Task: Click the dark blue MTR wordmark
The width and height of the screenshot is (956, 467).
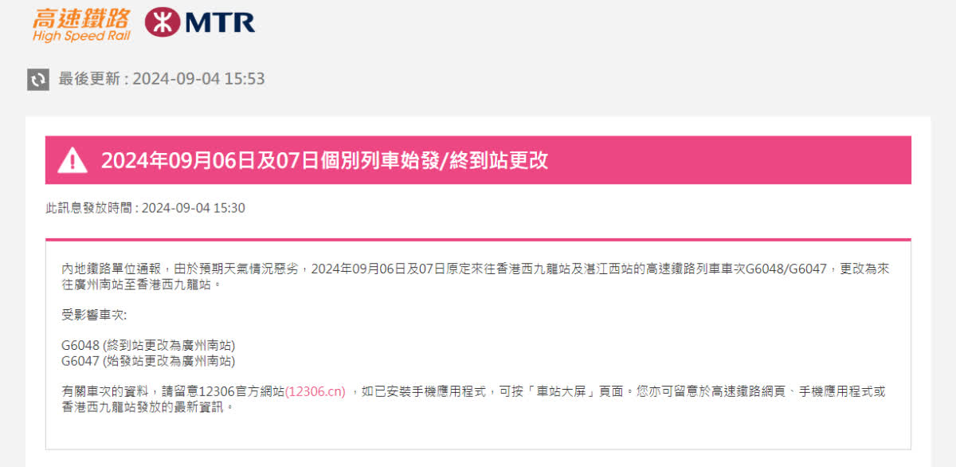Action: click(x=221, y=22)
